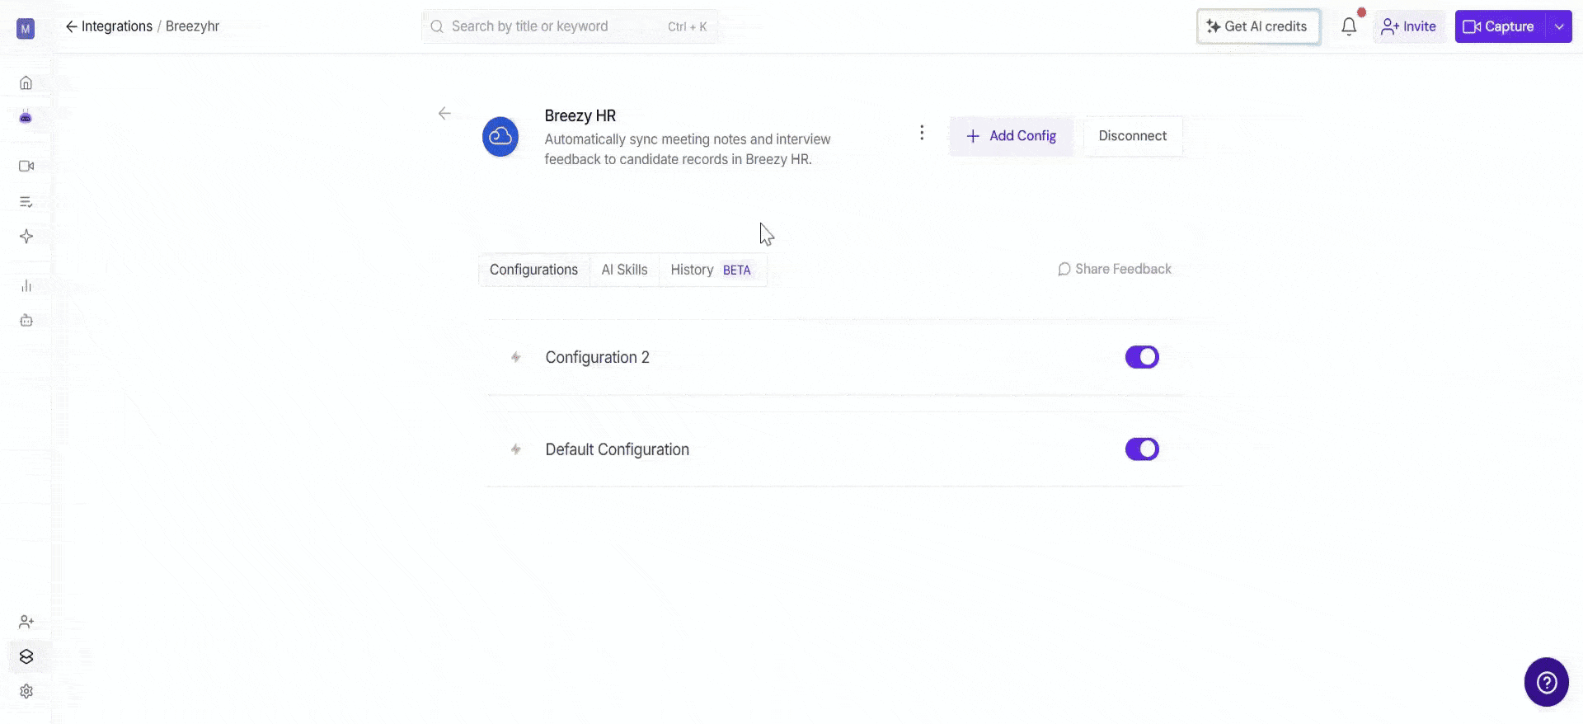Open the meetings video camera sidebar icon

coord(26,166)
